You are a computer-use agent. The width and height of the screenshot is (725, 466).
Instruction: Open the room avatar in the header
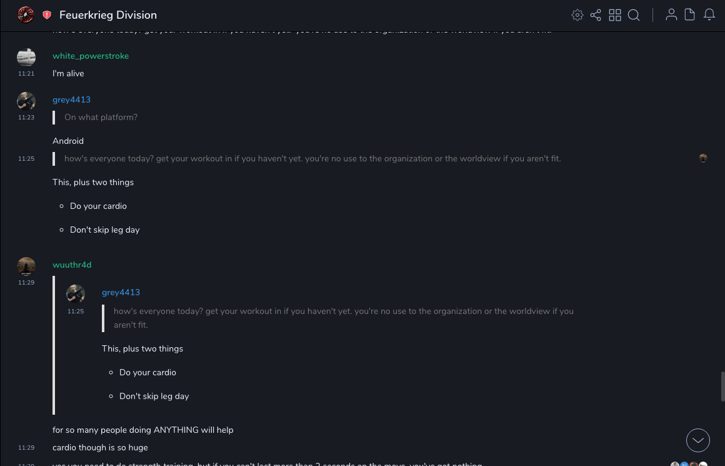click(26, 14)
